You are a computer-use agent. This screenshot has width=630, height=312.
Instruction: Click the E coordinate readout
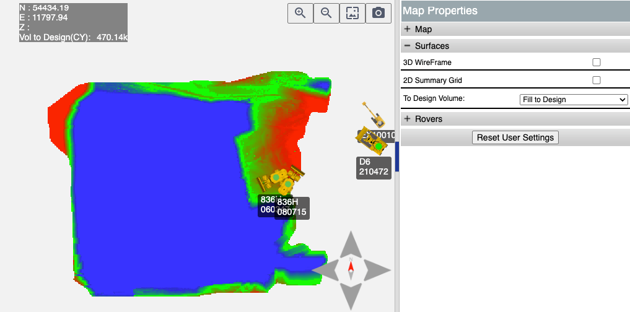click(43, 18)
